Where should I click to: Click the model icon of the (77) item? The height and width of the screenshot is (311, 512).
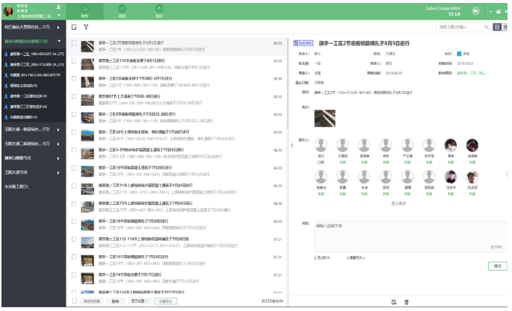(6, 54)
